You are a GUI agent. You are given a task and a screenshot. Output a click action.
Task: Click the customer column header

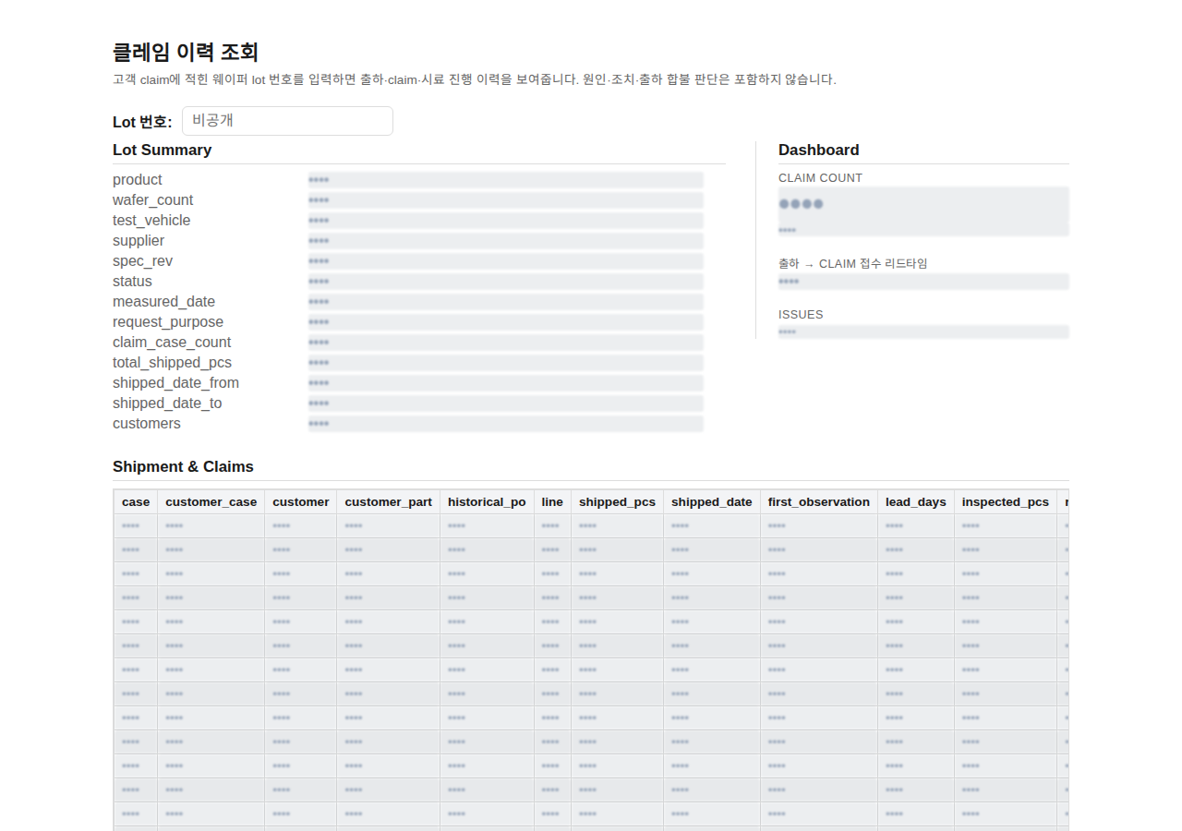pyautogui.click(x=301, y=502)
